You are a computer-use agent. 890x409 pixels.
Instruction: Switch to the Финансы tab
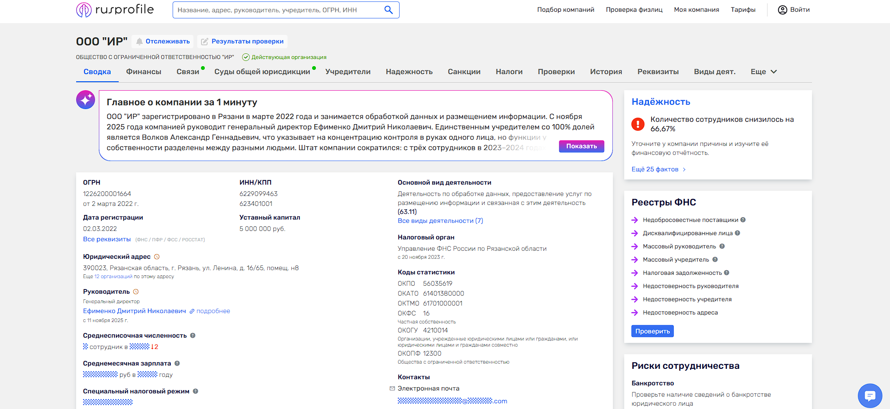[x=144, y=72]
